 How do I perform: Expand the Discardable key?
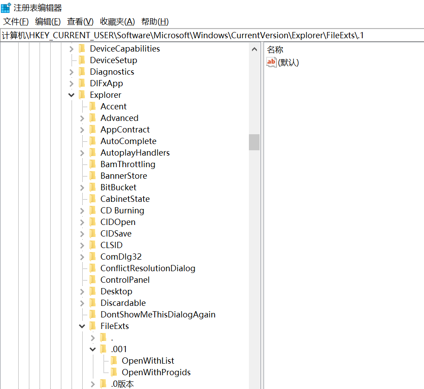[x=82, y=303]
